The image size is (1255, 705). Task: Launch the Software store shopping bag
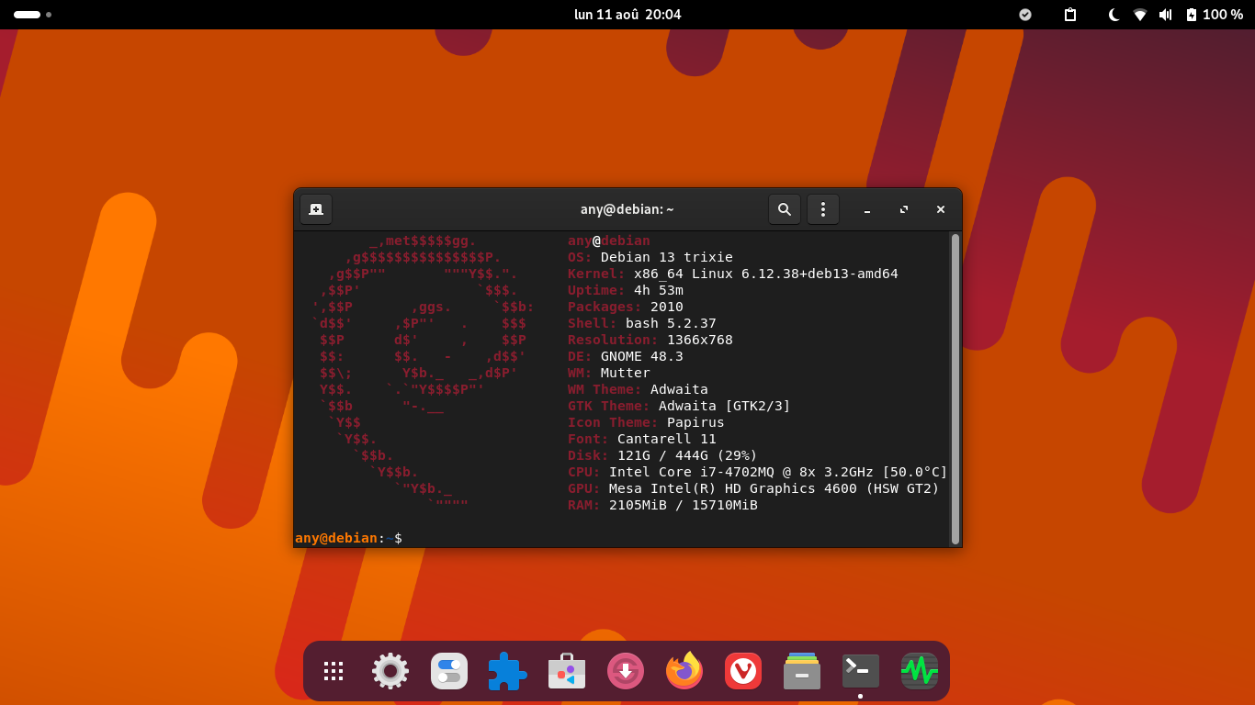(567, 671)
